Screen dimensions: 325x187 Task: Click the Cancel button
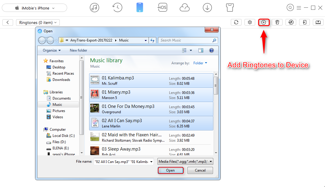pos(200,170)
